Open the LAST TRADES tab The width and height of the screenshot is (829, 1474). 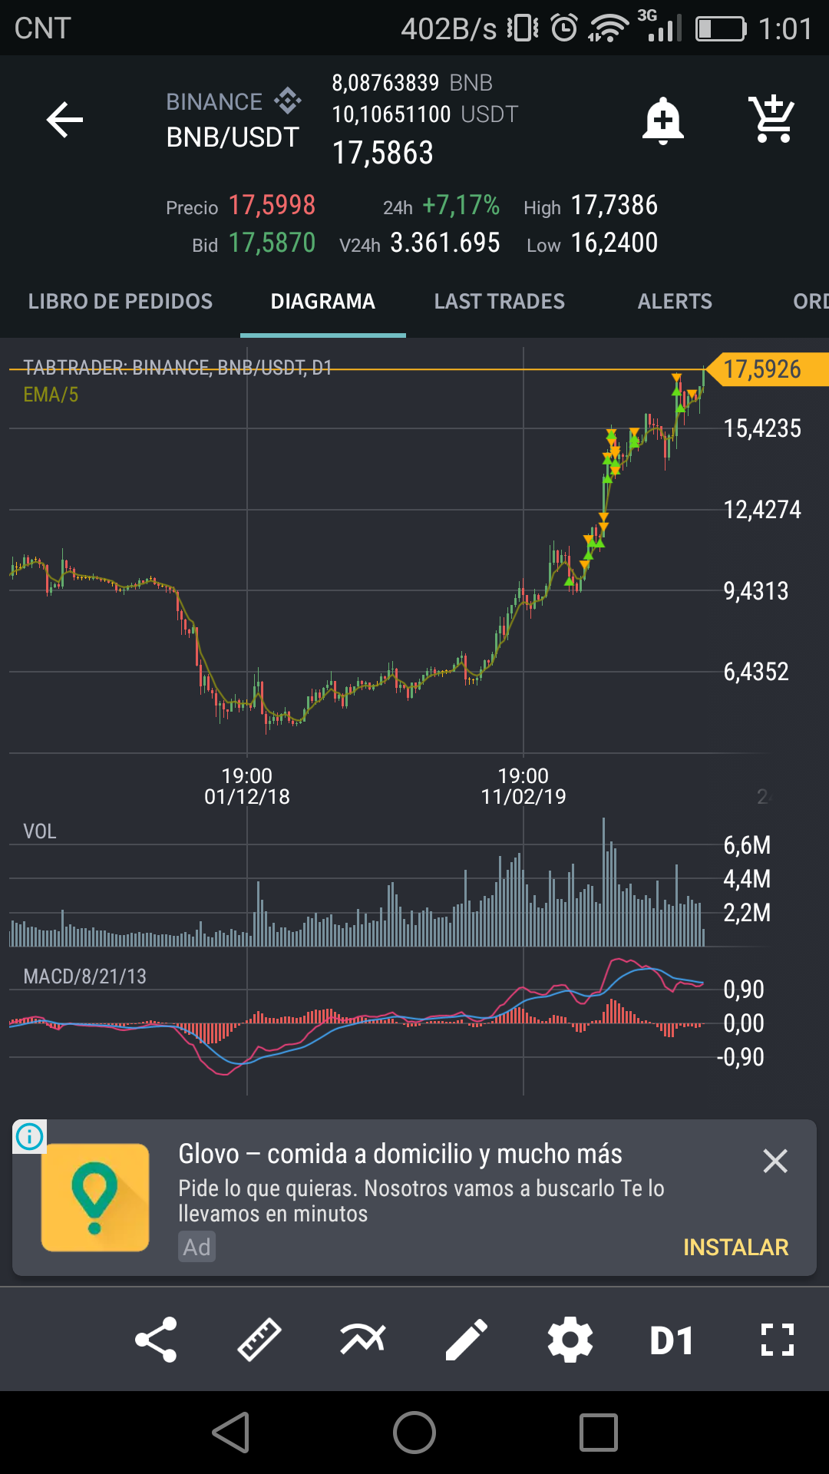(x=499, y=302)
